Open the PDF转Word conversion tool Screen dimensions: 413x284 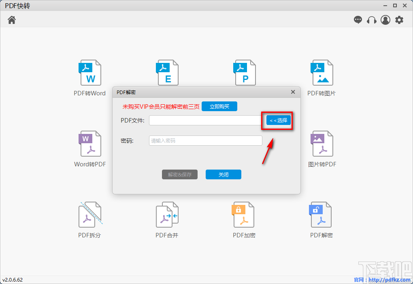(90, 73)
